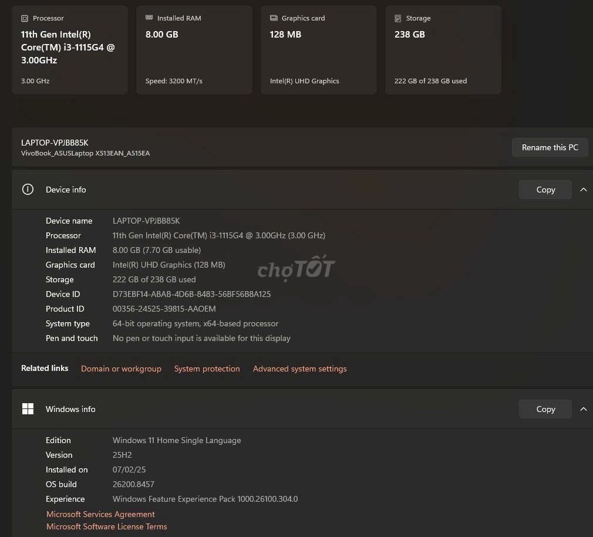Viewport: 593px width, 537px height.
Task: Open Microsoft Software License Terms link
Action: pyautogui.click(x=107, y=526)
